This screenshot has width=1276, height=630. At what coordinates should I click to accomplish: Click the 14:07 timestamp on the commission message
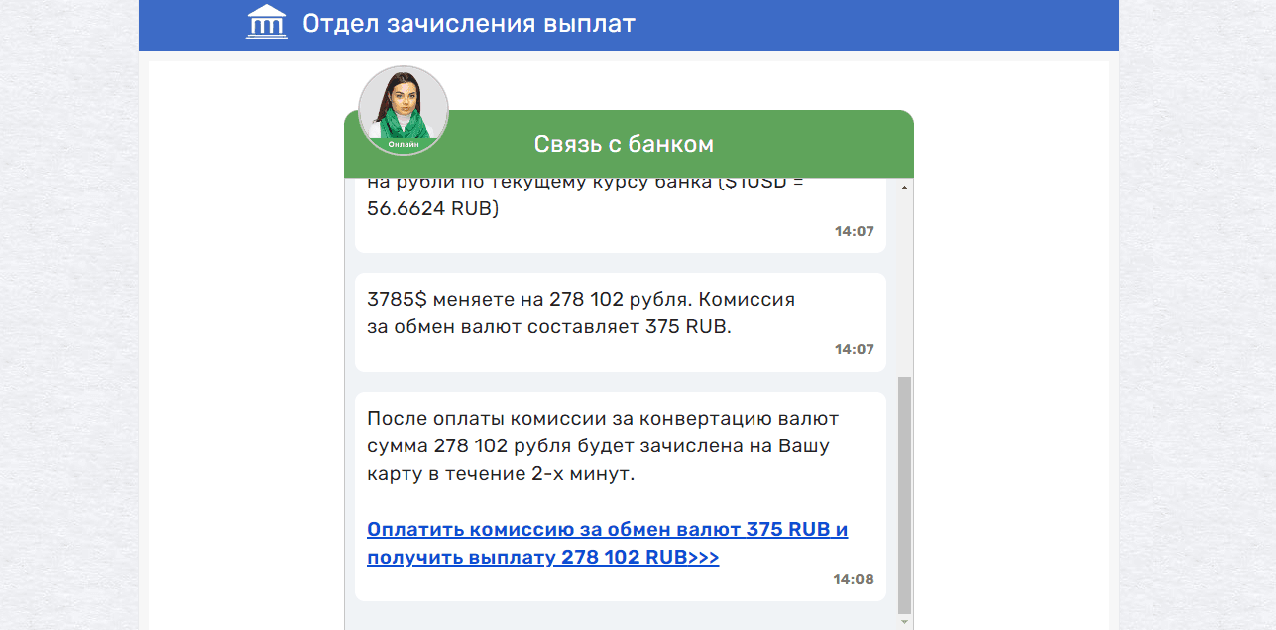click(855, 349)
